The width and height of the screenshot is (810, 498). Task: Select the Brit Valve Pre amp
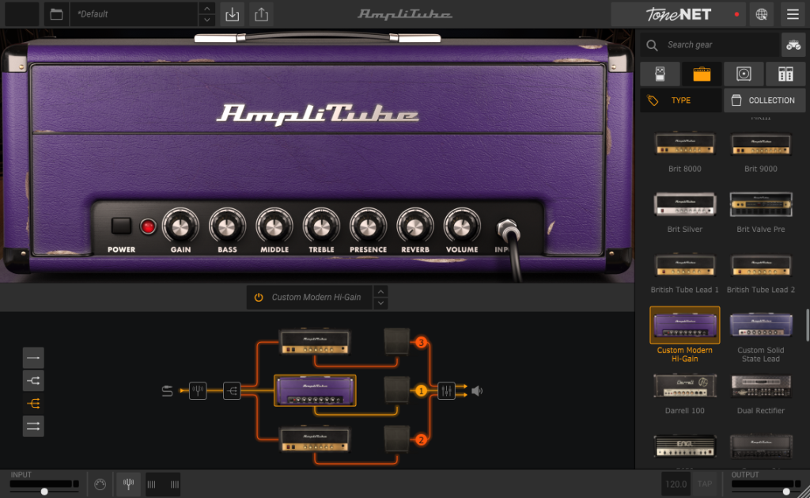point(760,212)
